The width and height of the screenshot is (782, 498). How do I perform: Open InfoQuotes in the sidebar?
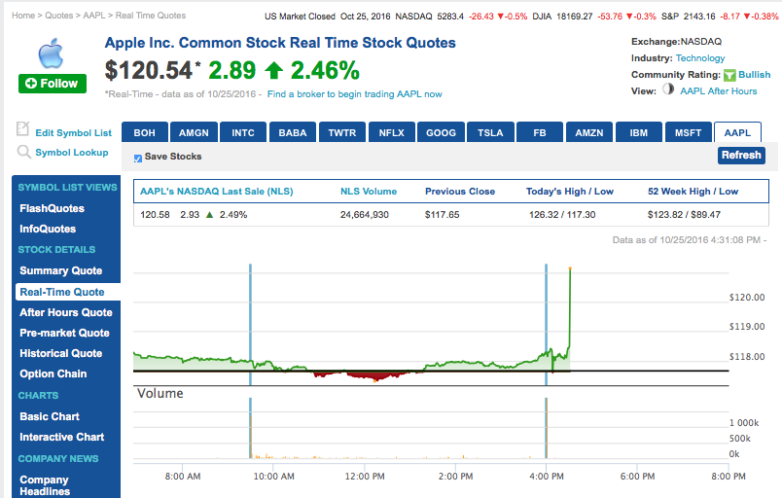[48, 229]
